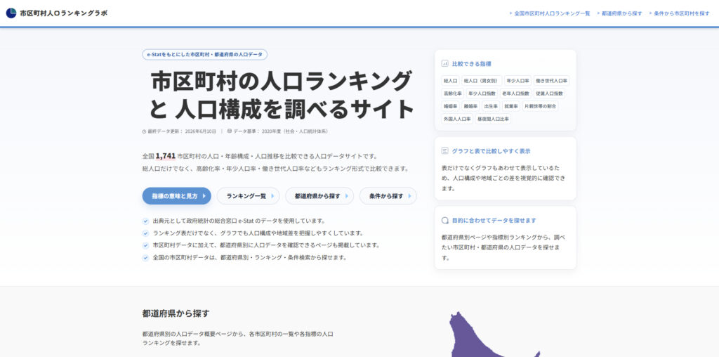Click the 比較できる指標 card heading

[x=471, y=64]
